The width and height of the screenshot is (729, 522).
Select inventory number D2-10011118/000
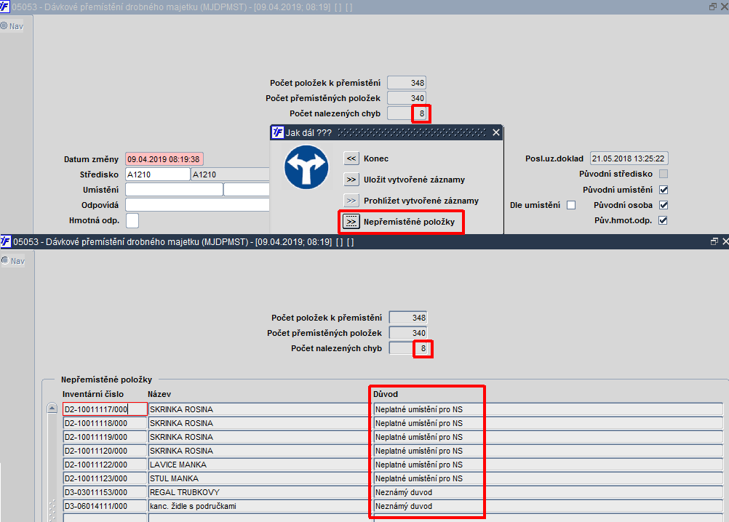coord(105,423)
